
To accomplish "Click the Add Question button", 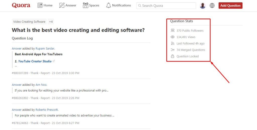I will tap(230, 5).
